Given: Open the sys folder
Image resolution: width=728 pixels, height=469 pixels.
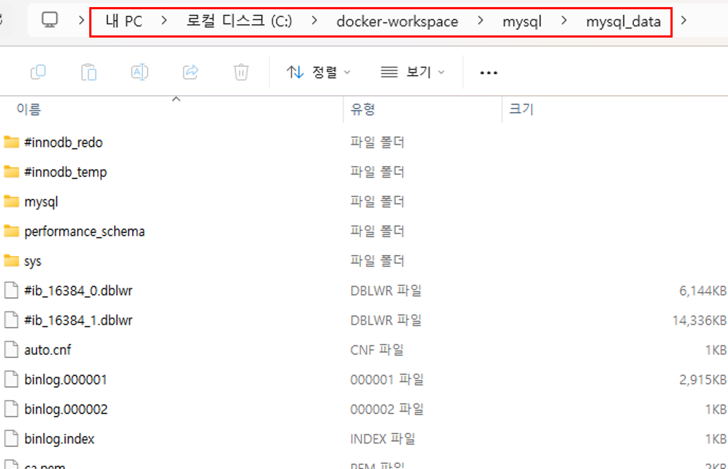Looking at the screenshot, I should (x=33, y=261).
